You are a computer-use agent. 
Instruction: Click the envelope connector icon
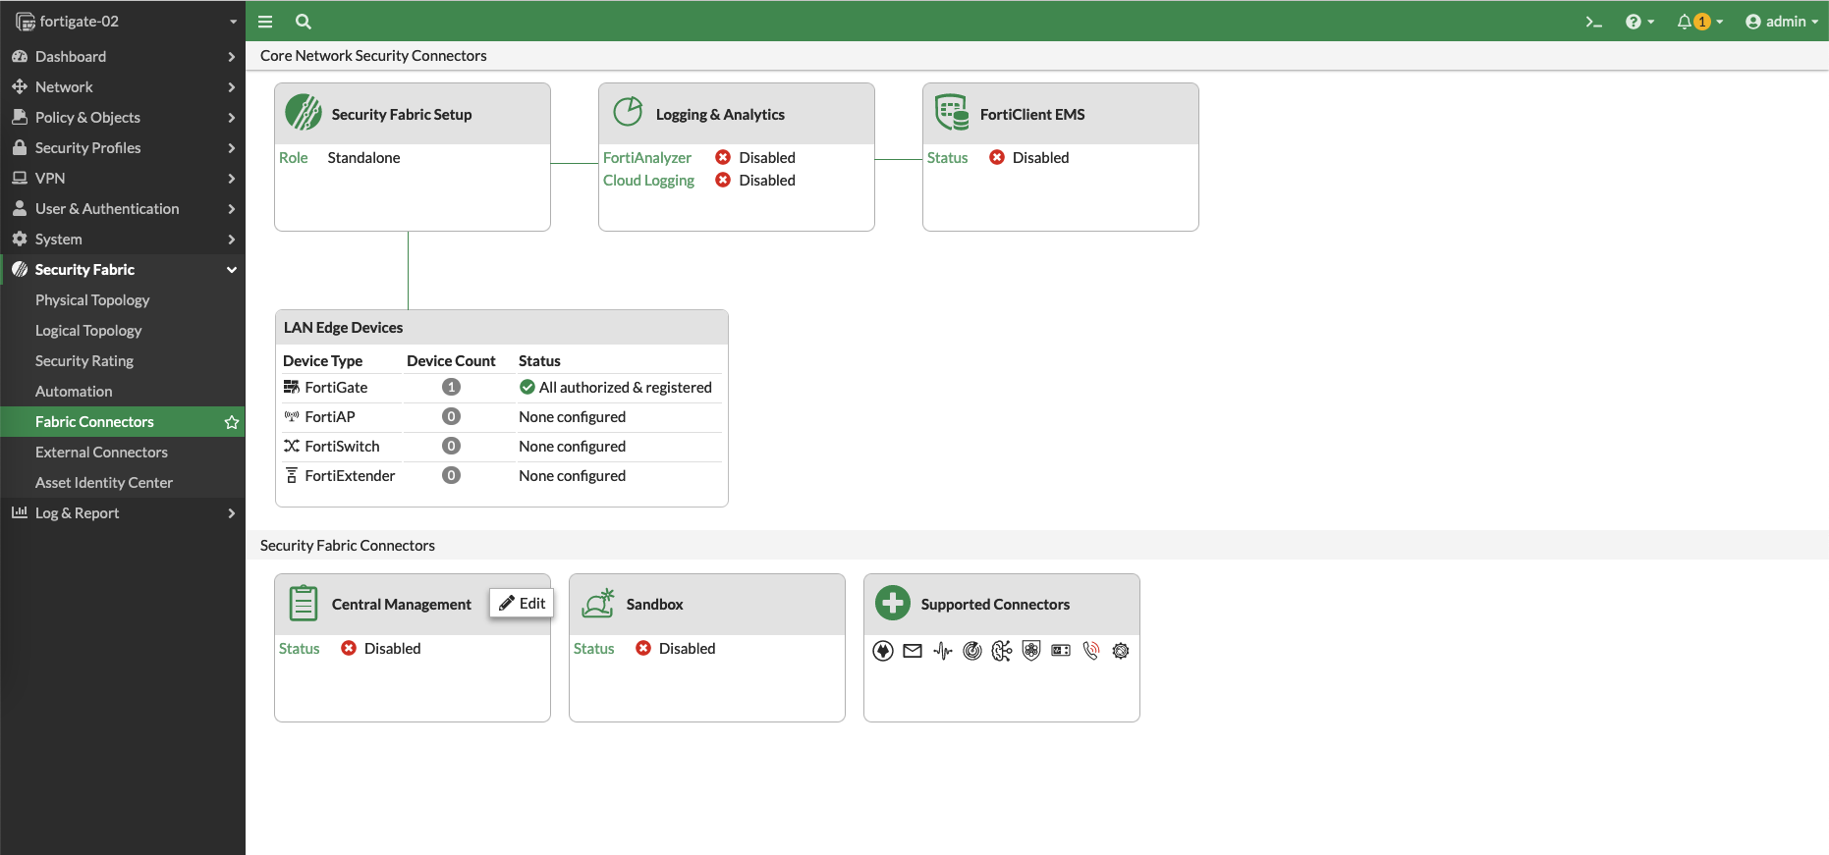coord(913,651)
